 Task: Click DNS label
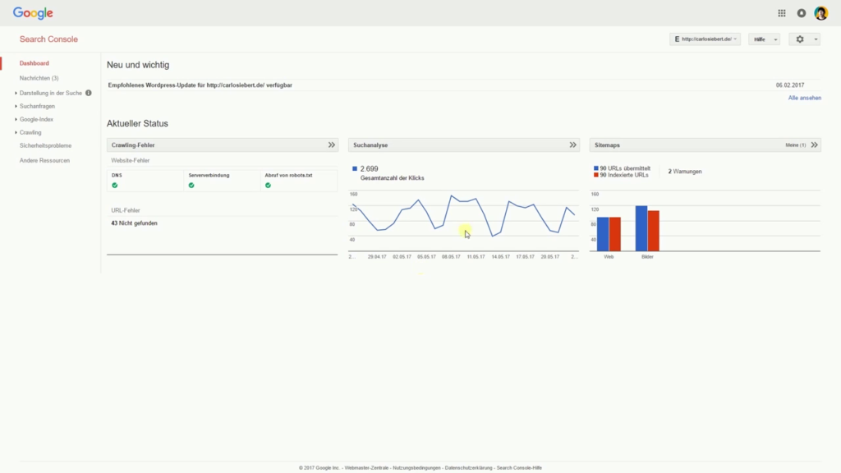[117, 176]
